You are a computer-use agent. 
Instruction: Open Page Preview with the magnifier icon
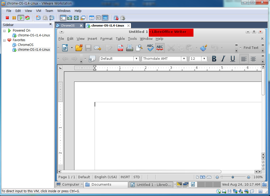139,48
